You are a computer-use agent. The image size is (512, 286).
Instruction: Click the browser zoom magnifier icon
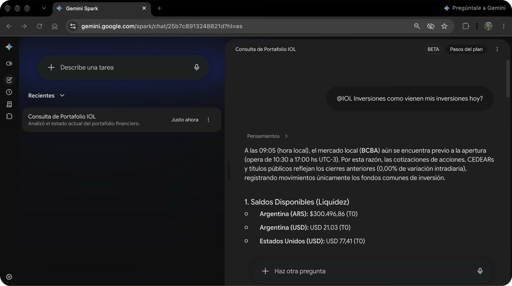[x=417, y=26]
